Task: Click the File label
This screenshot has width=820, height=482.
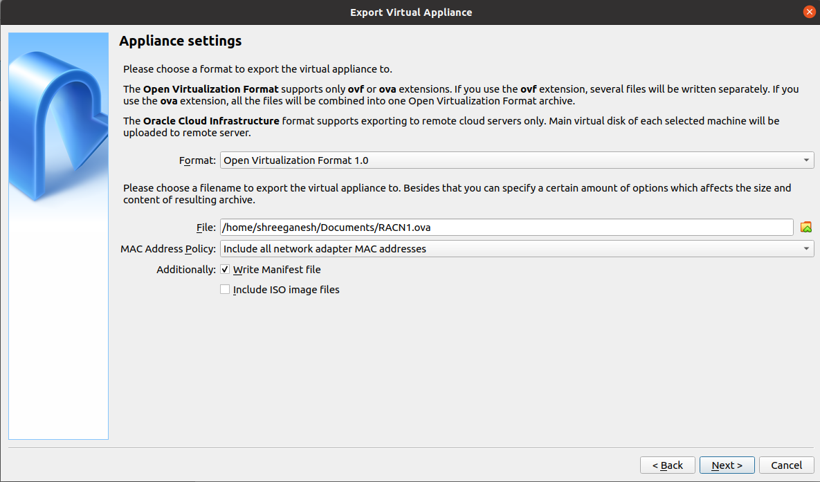Action: (x=206, y=228)
